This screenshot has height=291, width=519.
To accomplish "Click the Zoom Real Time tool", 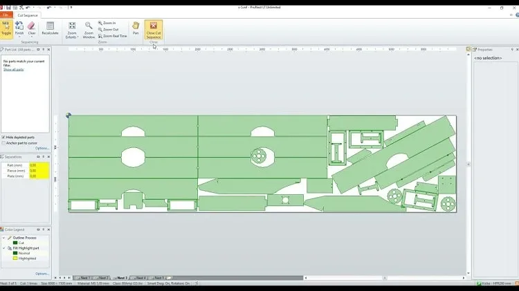I will click(x=113, y=36).
